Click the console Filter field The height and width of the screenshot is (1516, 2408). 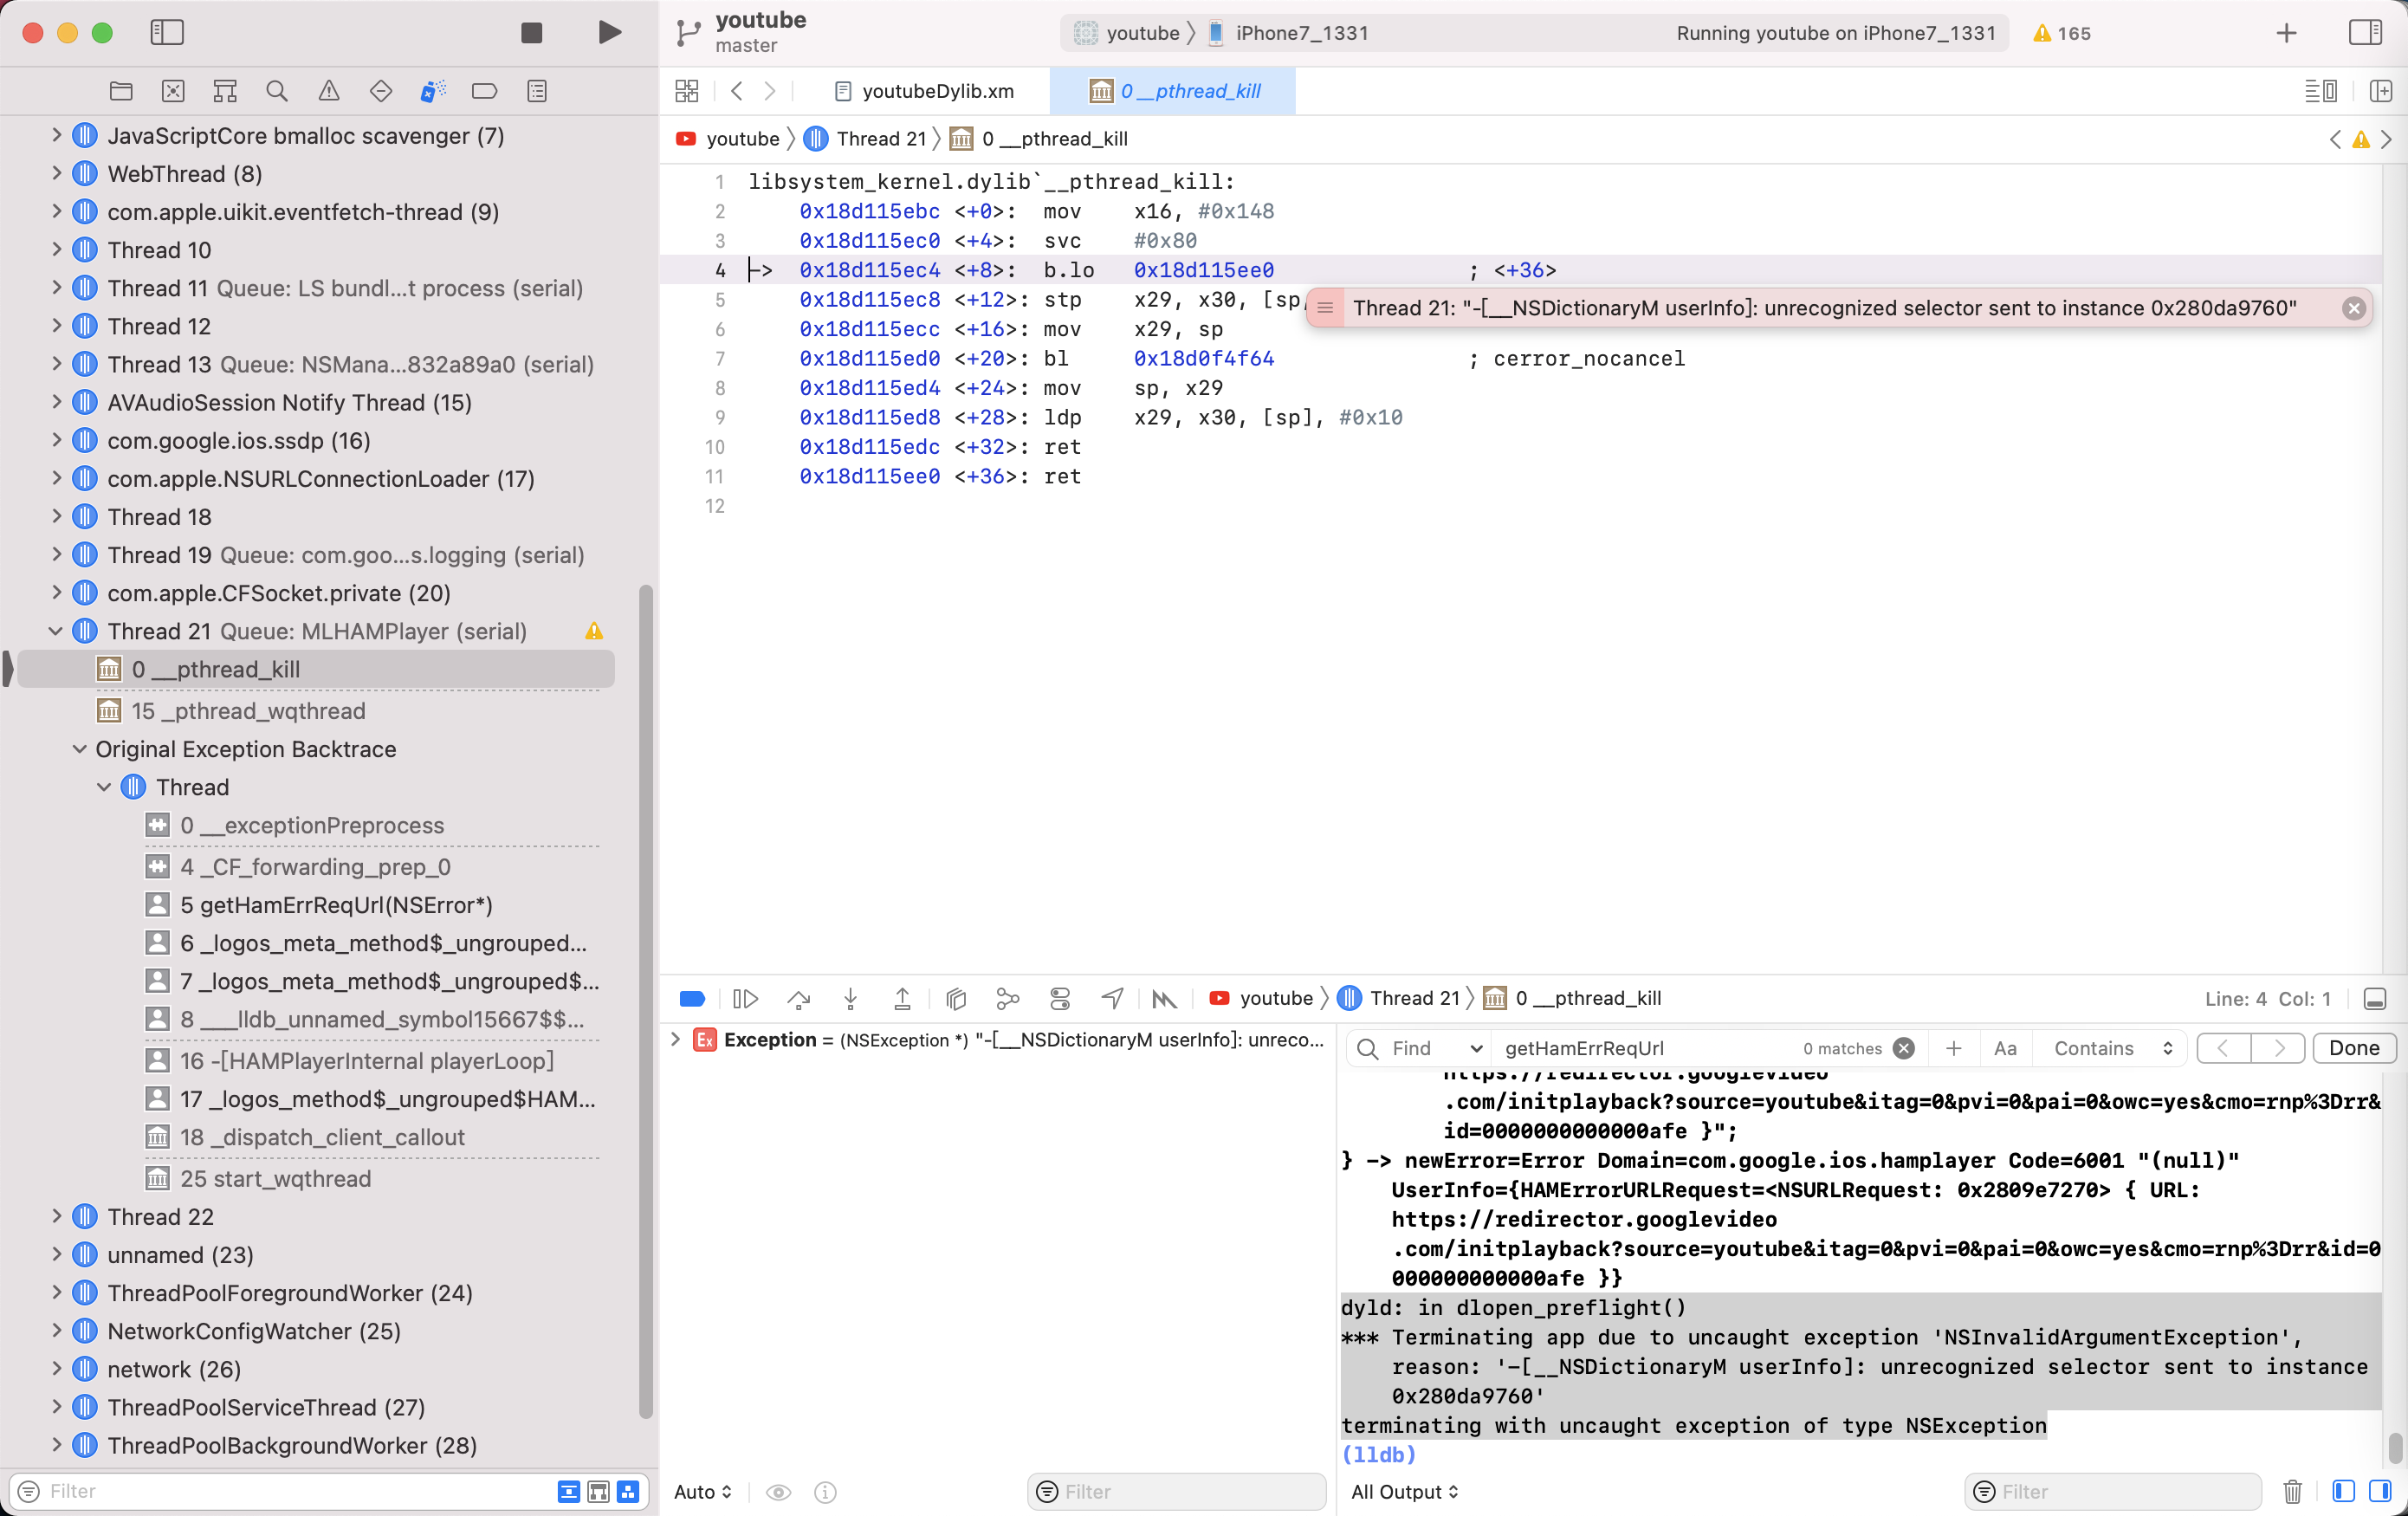point(2113,1491)
